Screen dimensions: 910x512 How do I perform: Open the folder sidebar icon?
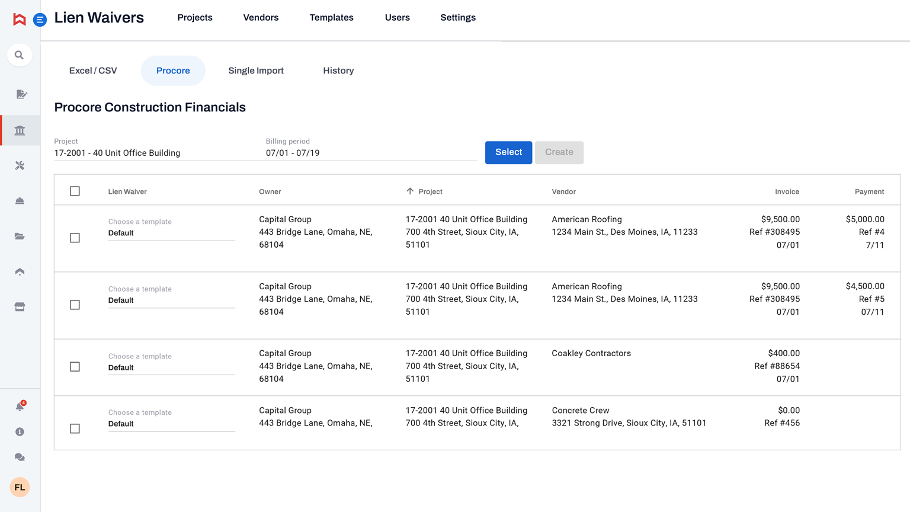20,236
